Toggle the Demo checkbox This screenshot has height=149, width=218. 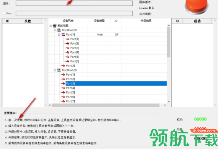(4, 13)
